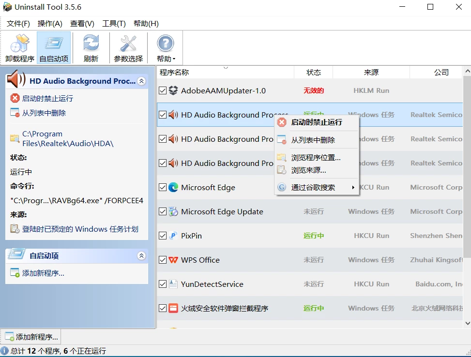Click the WPS Office icon
This screenshot has width=471, height=357.
(x=173, y=260)
